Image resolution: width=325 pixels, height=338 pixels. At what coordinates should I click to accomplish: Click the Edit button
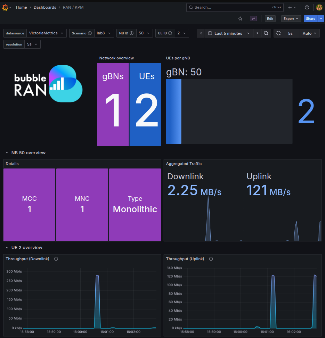tap(270, 19)
